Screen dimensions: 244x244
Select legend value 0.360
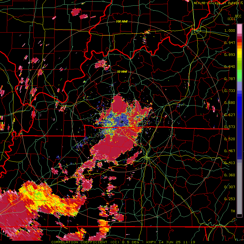tap(230, 175)
